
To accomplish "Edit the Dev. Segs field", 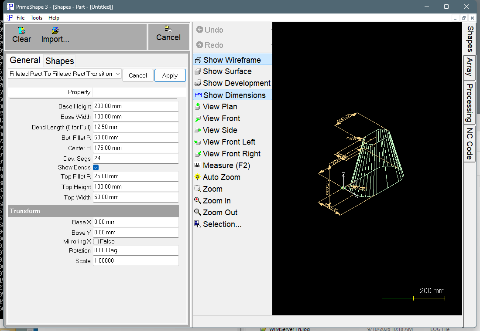I will point(136,159).
